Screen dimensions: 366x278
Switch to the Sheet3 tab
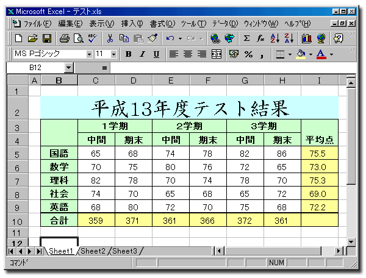(124, 251)
